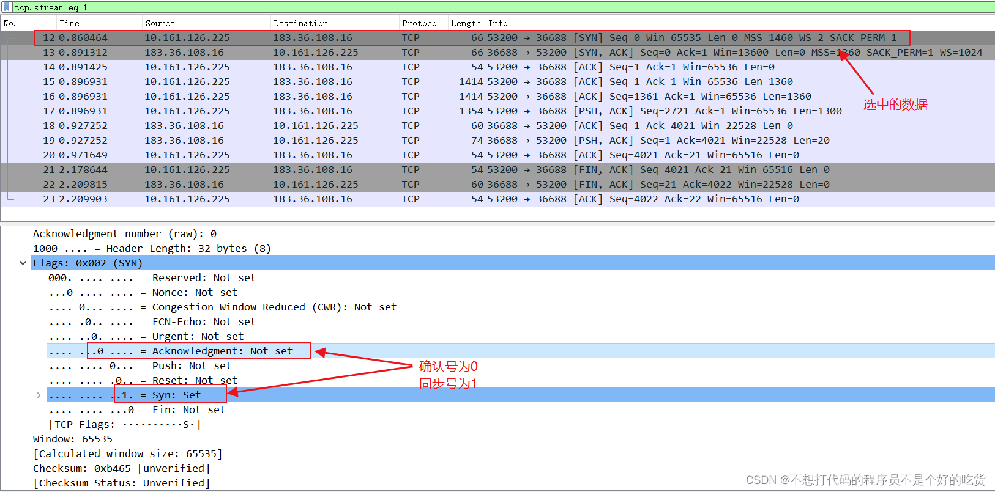This screenshot has width=995, height=492.
Task: Click the Info column header
Action: 740,23
